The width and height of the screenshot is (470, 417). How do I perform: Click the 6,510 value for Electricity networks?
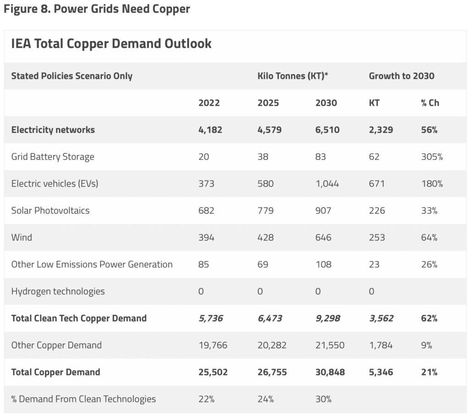coord(327,130)
